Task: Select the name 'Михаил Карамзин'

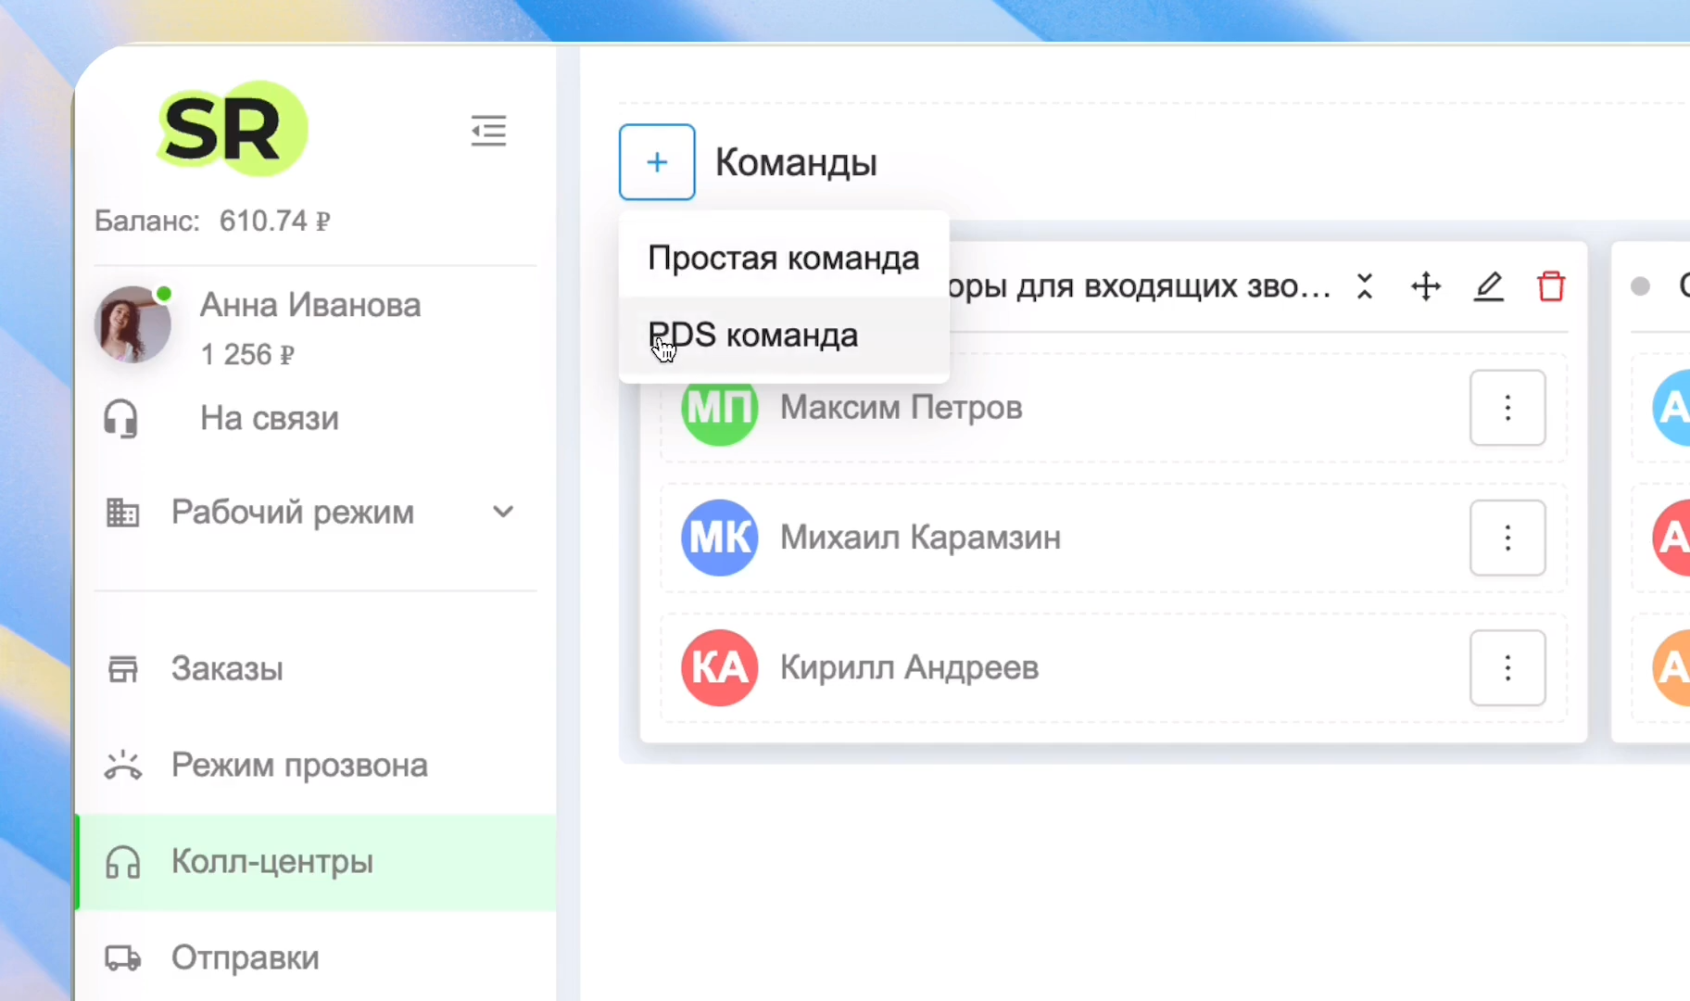Action: pyautogui.click(x=920, y=537)
